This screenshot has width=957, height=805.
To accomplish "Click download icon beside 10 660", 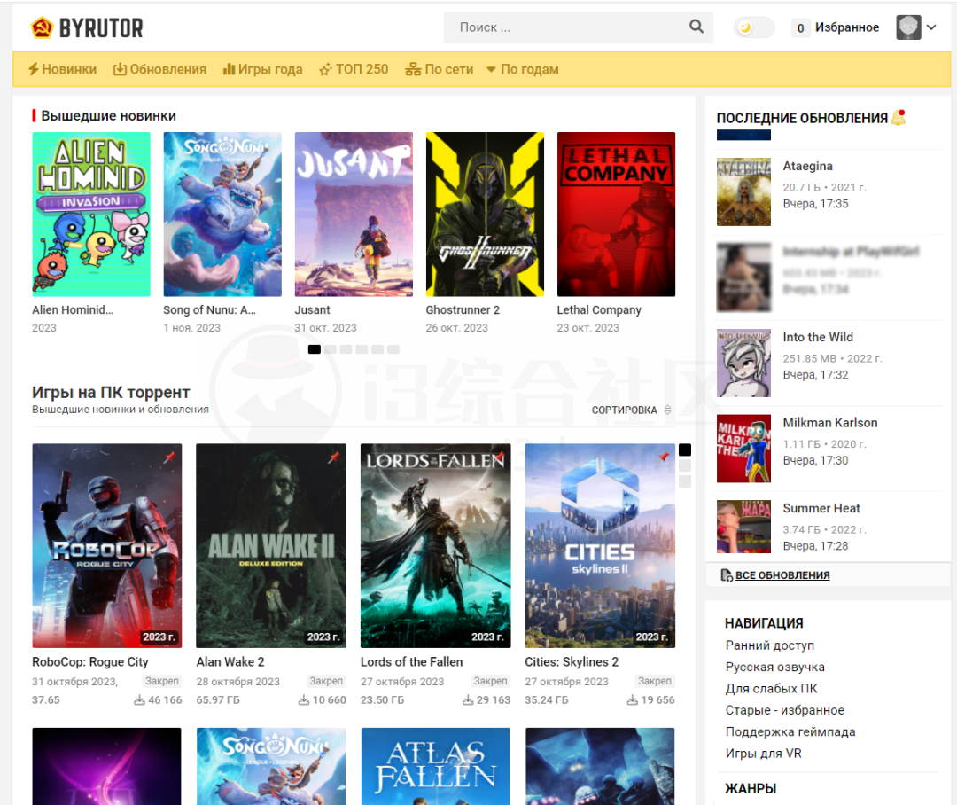I will [304, 700].
